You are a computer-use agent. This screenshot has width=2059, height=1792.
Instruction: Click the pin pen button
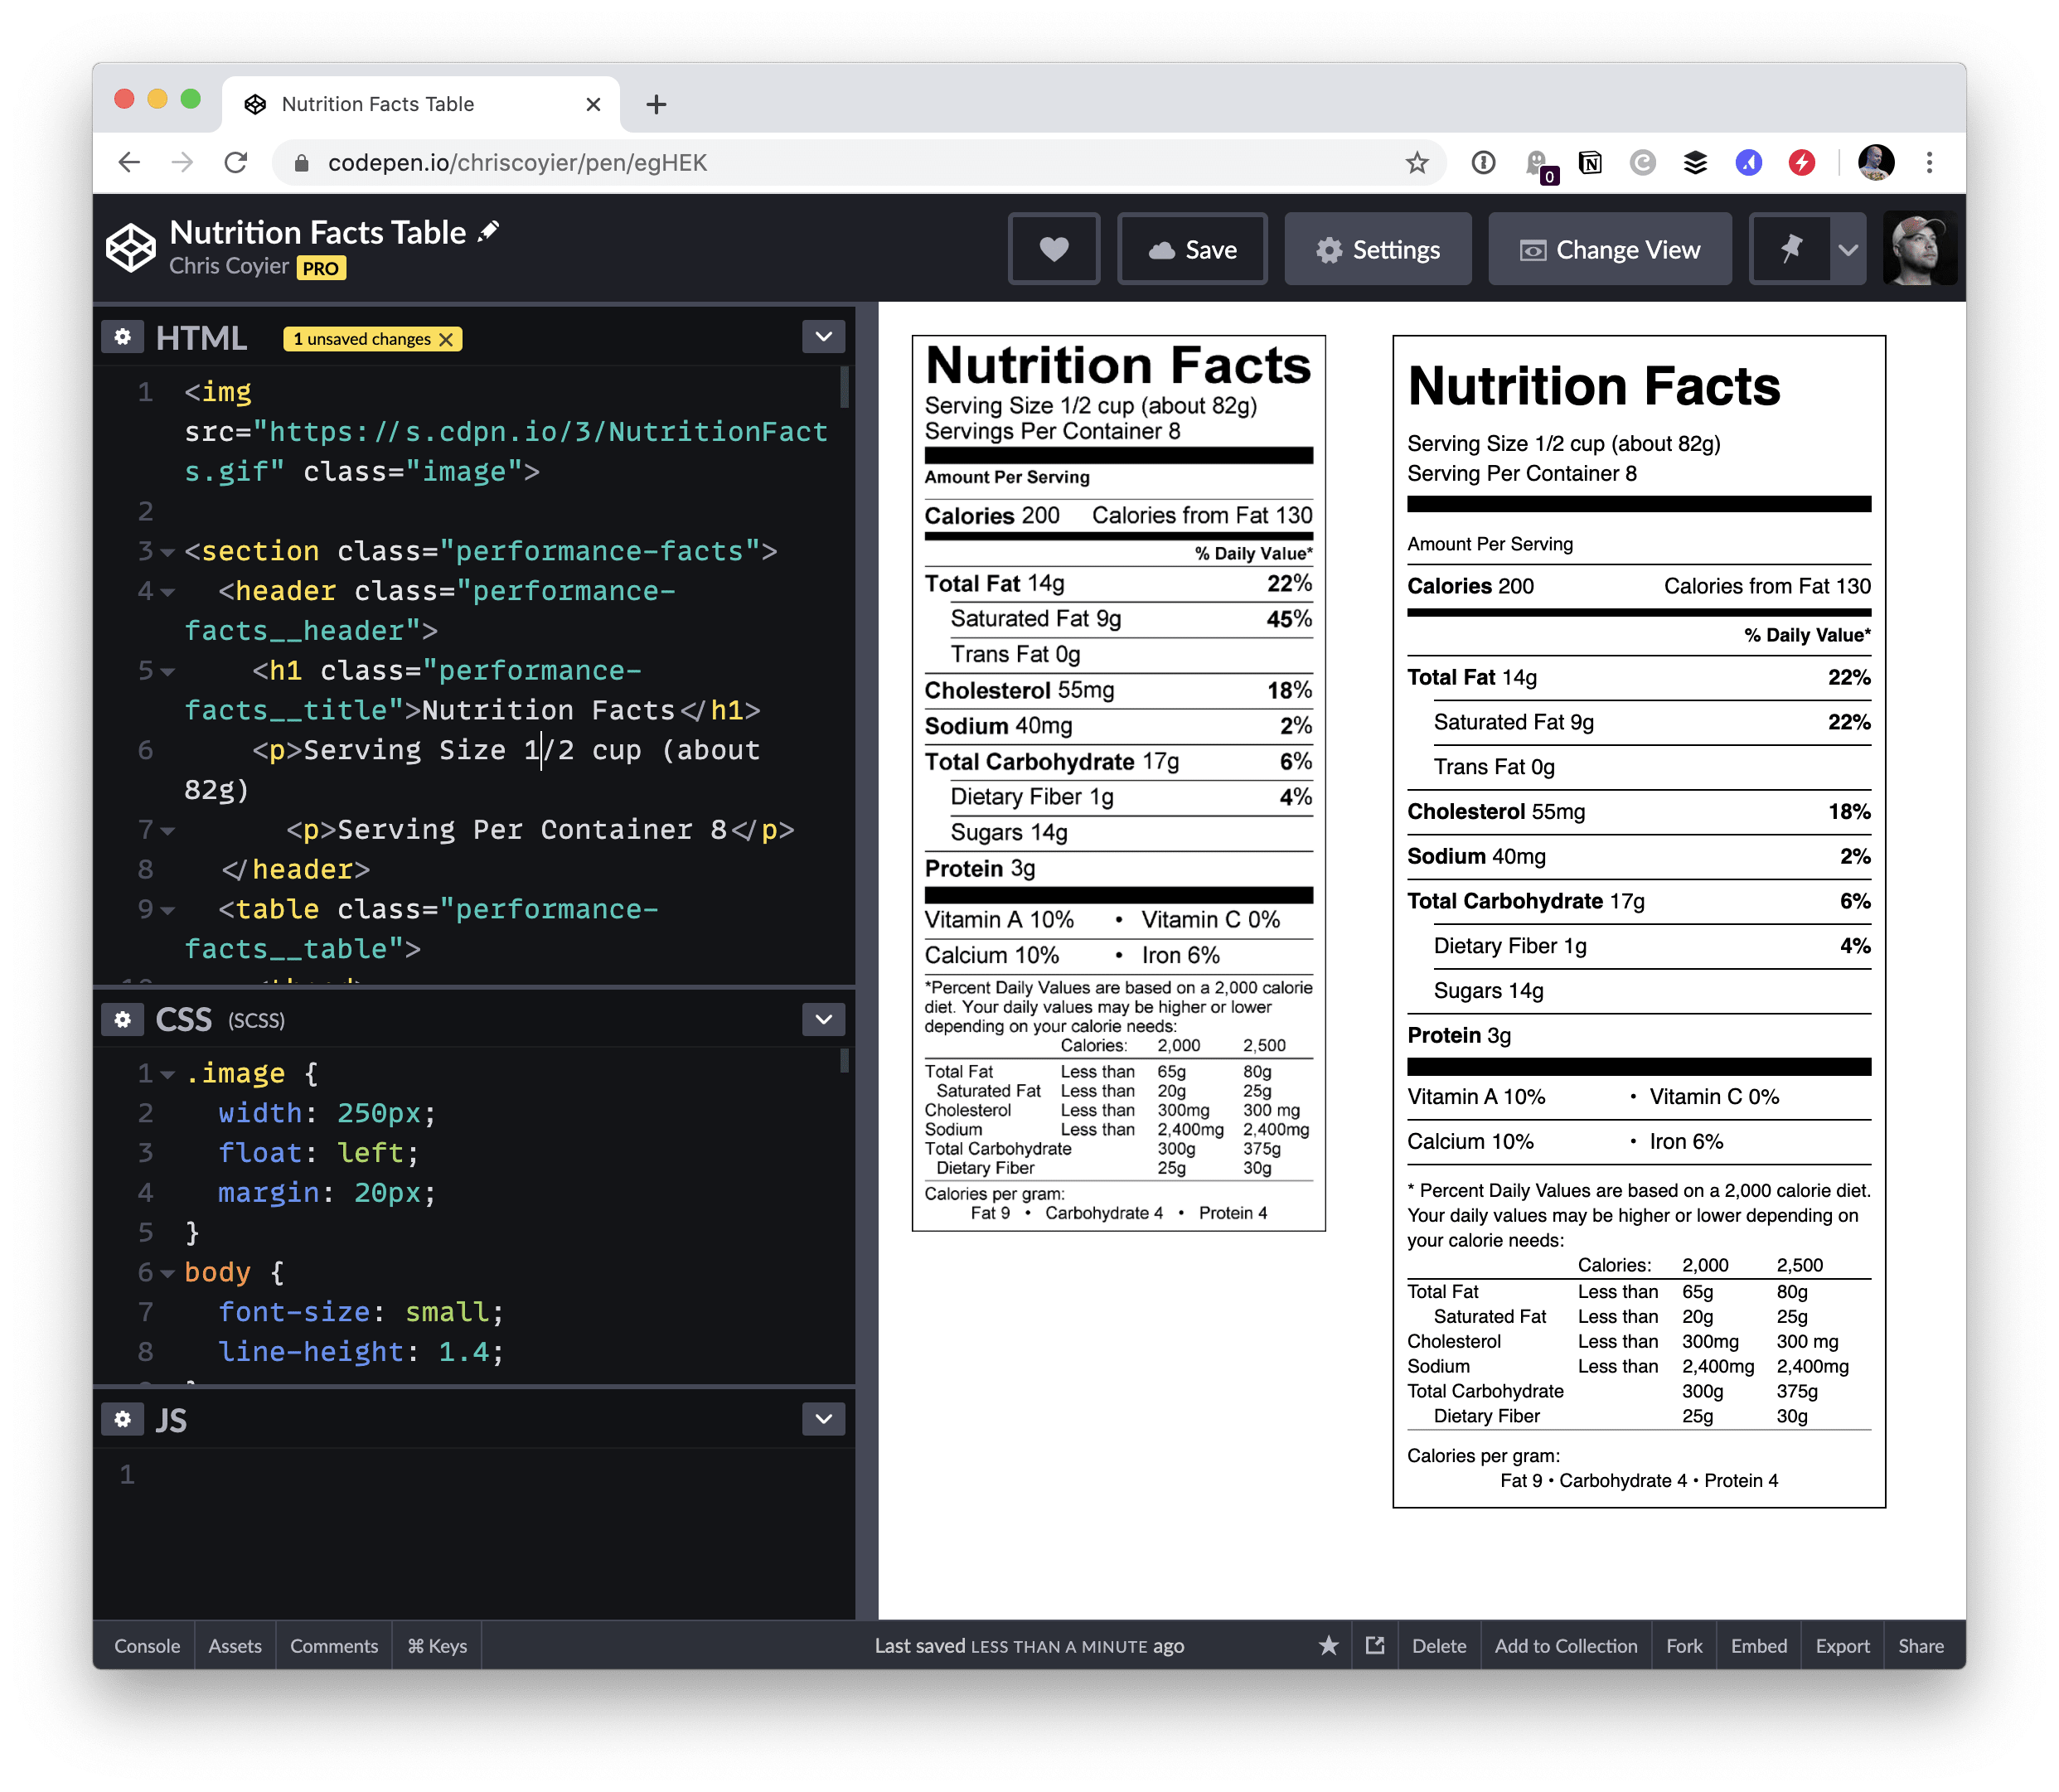pyautogui.click(x=1790, y=249)
